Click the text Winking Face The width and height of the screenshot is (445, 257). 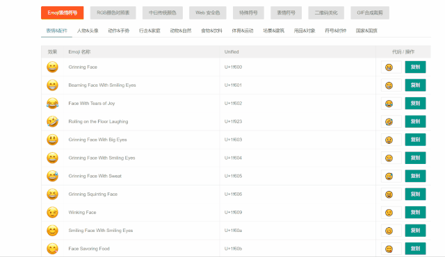(x=82, y=213)
